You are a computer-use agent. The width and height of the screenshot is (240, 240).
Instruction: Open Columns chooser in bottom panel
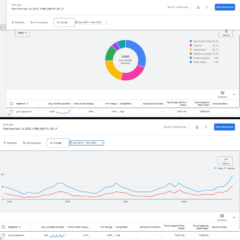click(222, 218)
